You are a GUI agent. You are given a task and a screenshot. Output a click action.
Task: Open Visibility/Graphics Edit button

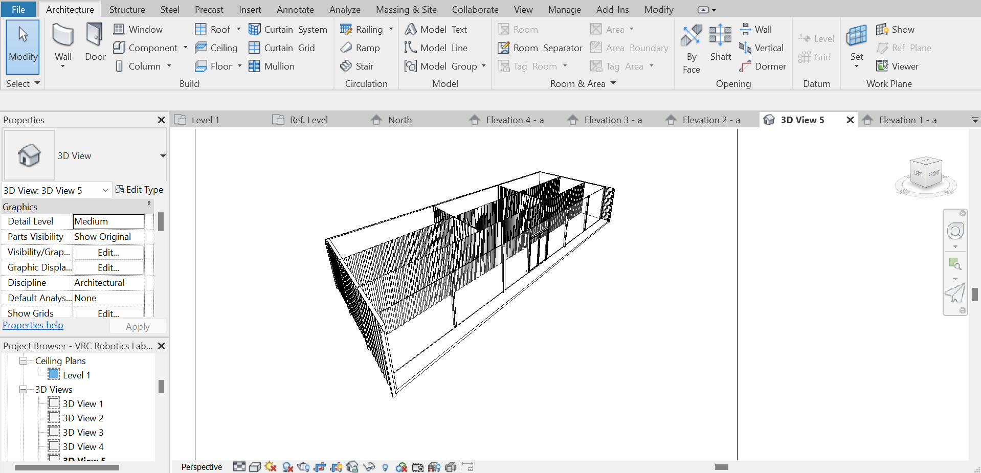coord(108,252)
